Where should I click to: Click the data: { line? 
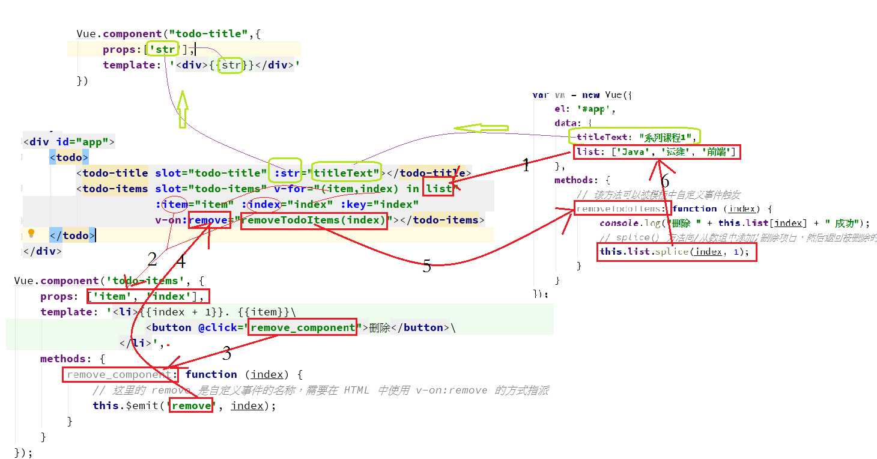(573, 123)
